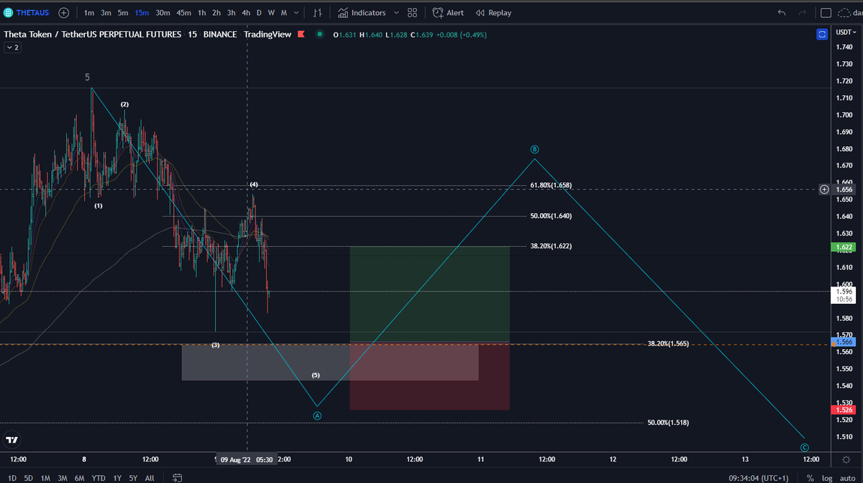This screenshot has width=863, height=483.
Task: Expand the interval list dropdown arrow
Action: (x=297, y=12)
